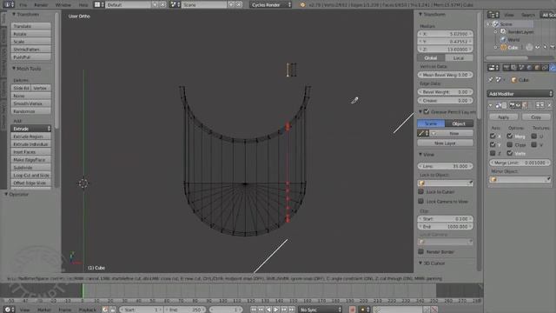Click the Translate button

[31, 26]
